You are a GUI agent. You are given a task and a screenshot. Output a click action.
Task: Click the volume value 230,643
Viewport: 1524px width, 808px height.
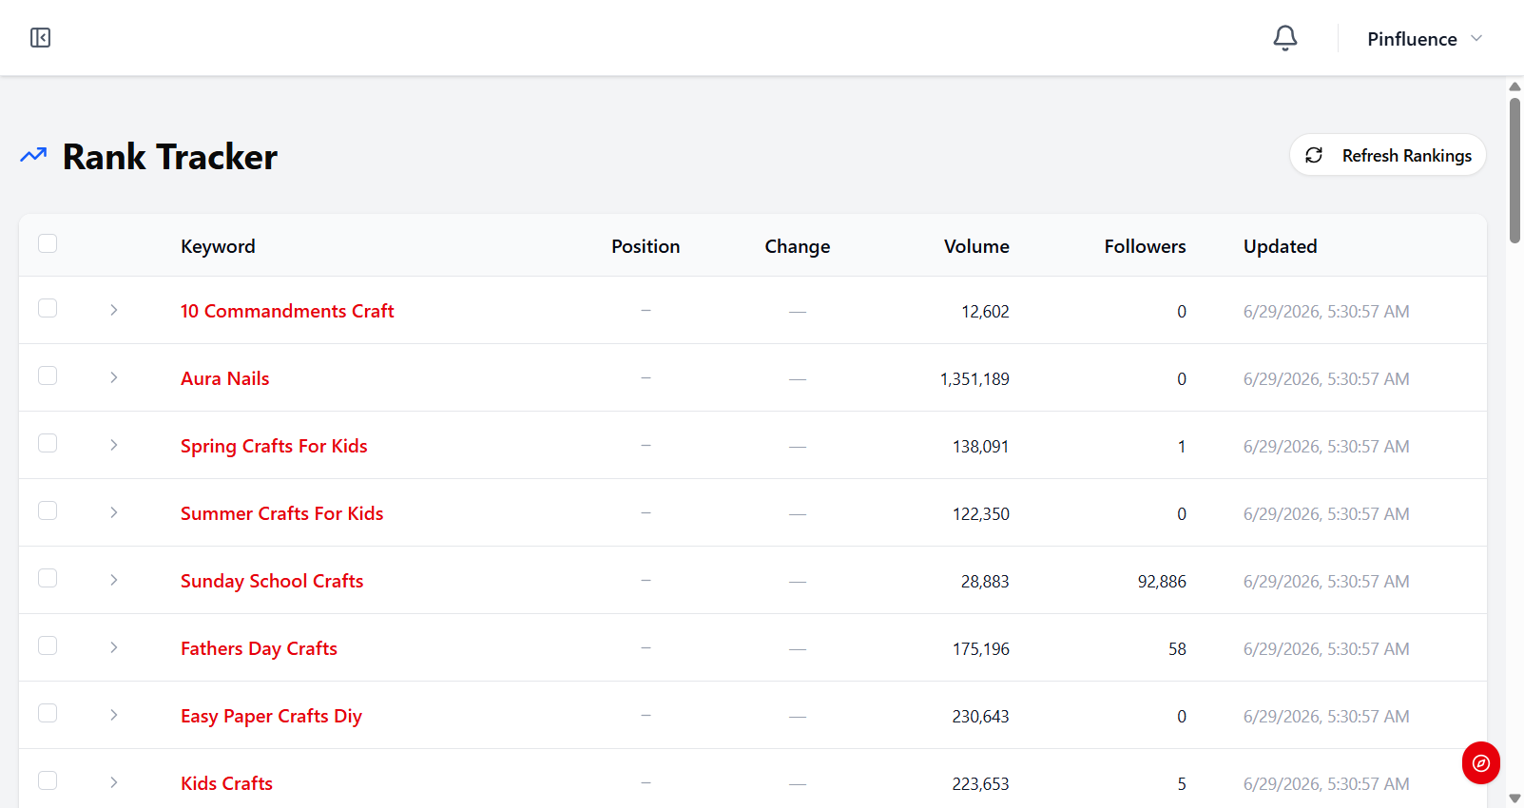point(980,717)
